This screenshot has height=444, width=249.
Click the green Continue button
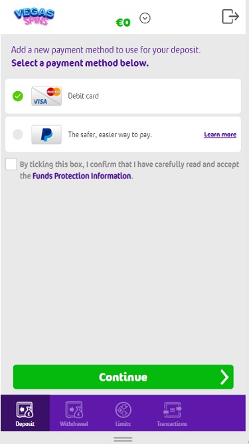(123, 377)
